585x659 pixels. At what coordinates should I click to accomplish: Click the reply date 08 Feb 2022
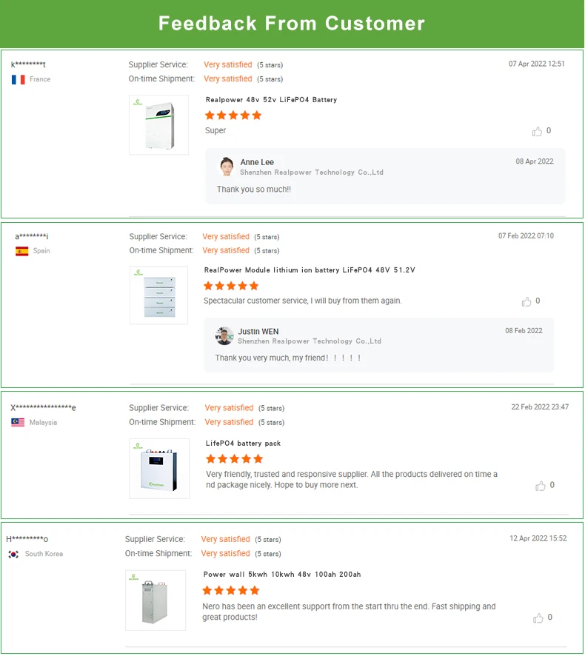click(524, 331)
